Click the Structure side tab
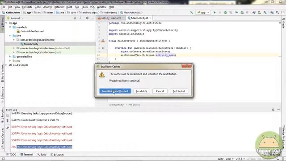Viewport: 286px width, 161px height. [2, 95]
